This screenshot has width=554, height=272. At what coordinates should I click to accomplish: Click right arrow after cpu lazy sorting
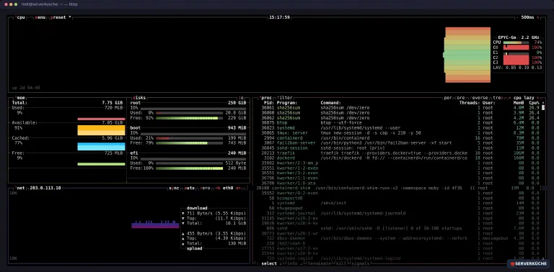(537, 98)
